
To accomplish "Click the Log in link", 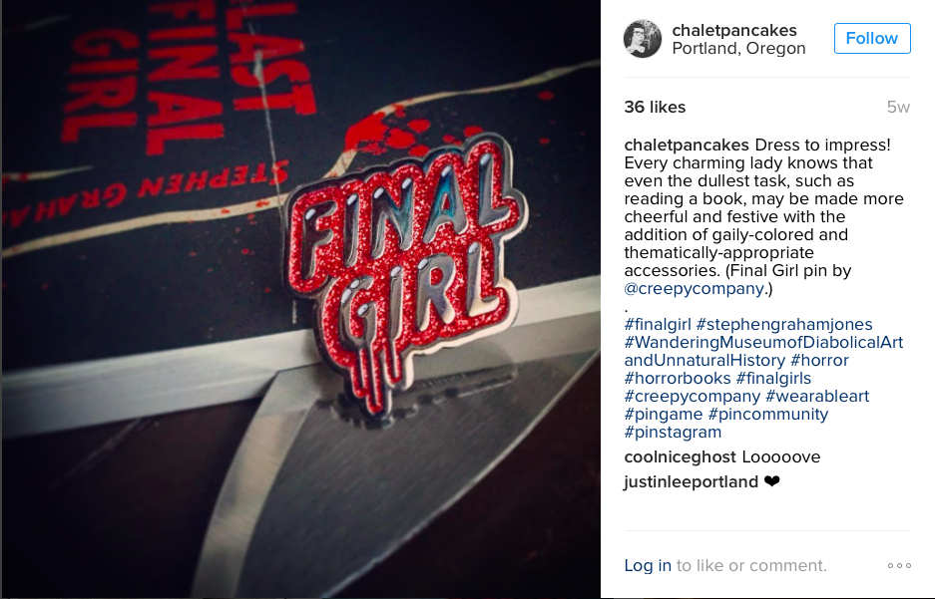I will pyautogui.click(x=648, y=566).
